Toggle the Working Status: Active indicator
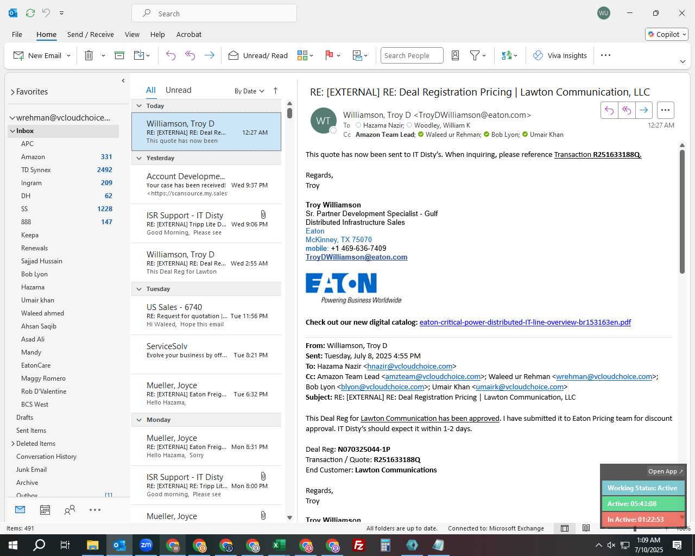This screenshot has height=556, width=695. pyautogui.click(x=643, y=488)
